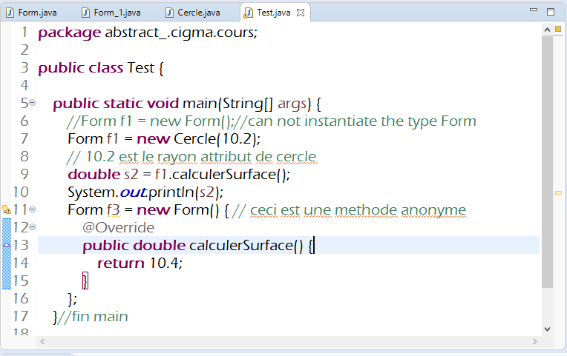This screenshot has width=567, height=356.
Task: Click the comment 'can not instantiate the type Form'
Action: point(362,121)
